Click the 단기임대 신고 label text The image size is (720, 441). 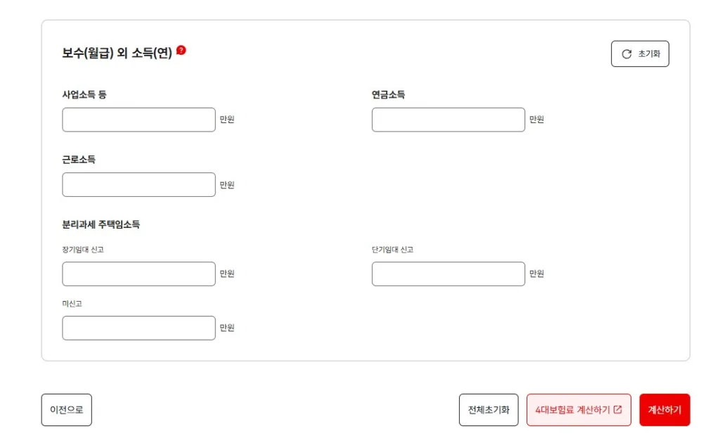coord(392,250)
